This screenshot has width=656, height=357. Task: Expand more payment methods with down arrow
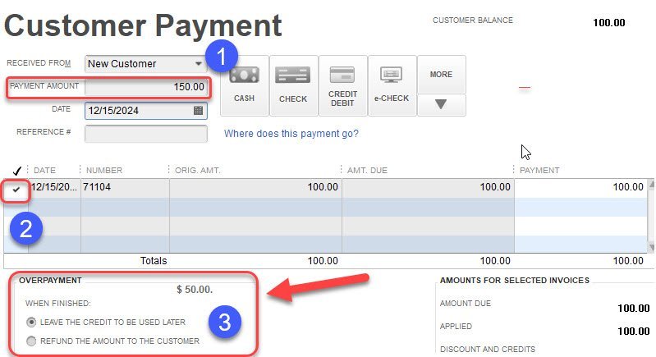pos(441,105)
